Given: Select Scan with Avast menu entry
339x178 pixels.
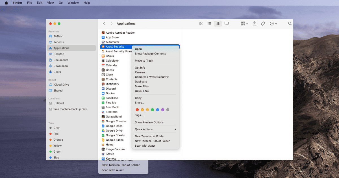Looking at the screenshot, I should click(x=145, y=146).
